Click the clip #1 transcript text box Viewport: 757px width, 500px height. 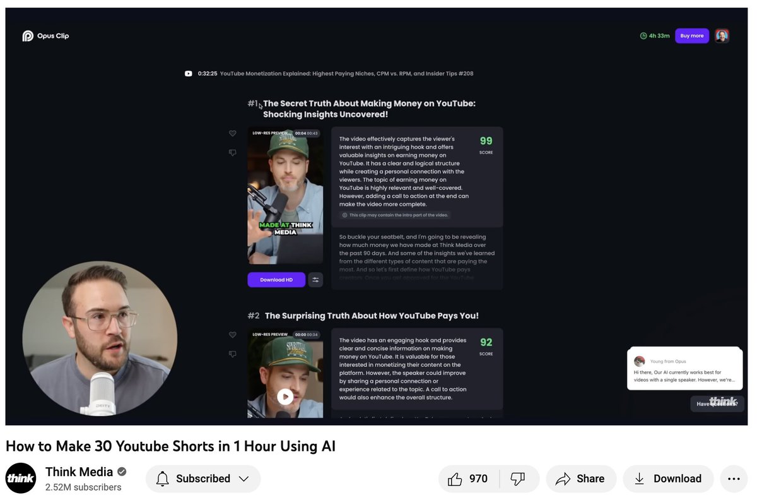pyautogui.click(x=417, y=259)
